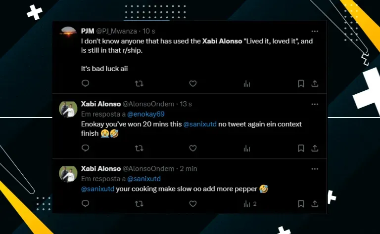The image size is (380, 234).
Task: Reply to PJM's bad luck tweet
Action: (x=85, y=83)
